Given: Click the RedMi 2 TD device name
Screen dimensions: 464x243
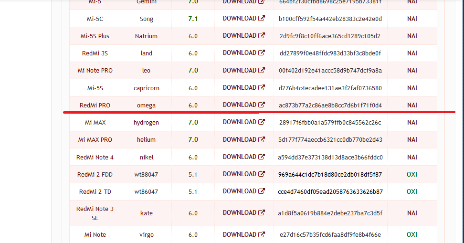Looking at the screenshot, I should click(x=95, y=192).
